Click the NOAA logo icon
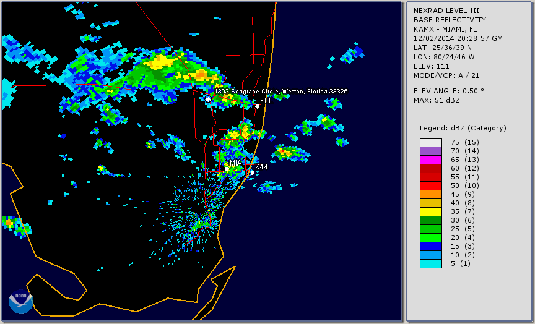 pos(21,302)
